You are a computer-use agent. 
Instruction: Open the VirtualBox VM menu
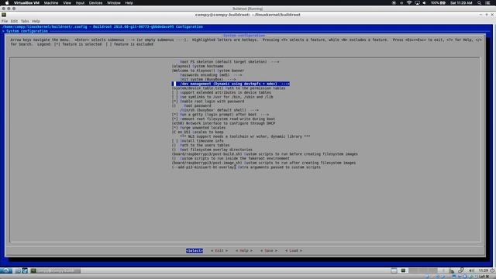coord(26,3)
